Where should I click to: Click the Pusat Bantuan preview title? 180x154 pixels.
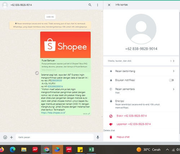(48, 61)
